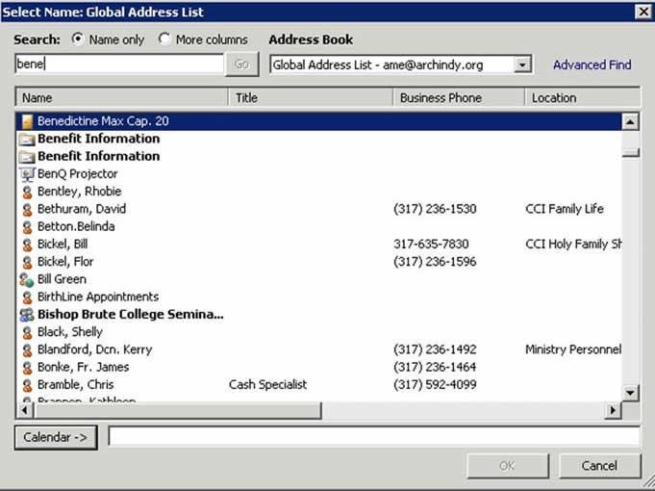Click the first Benefit Information folder icon
Image resolution: width=655 pixels, height=491 pixels.
click(x=27, y=139)
